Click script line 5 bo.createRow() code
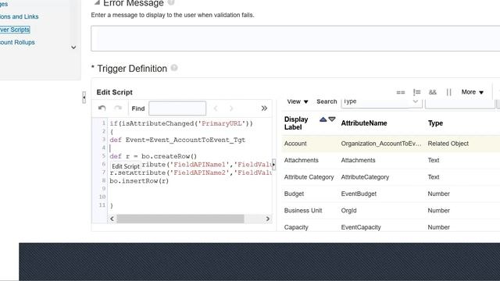Screen dimensions: 500x281 [153, 156]
